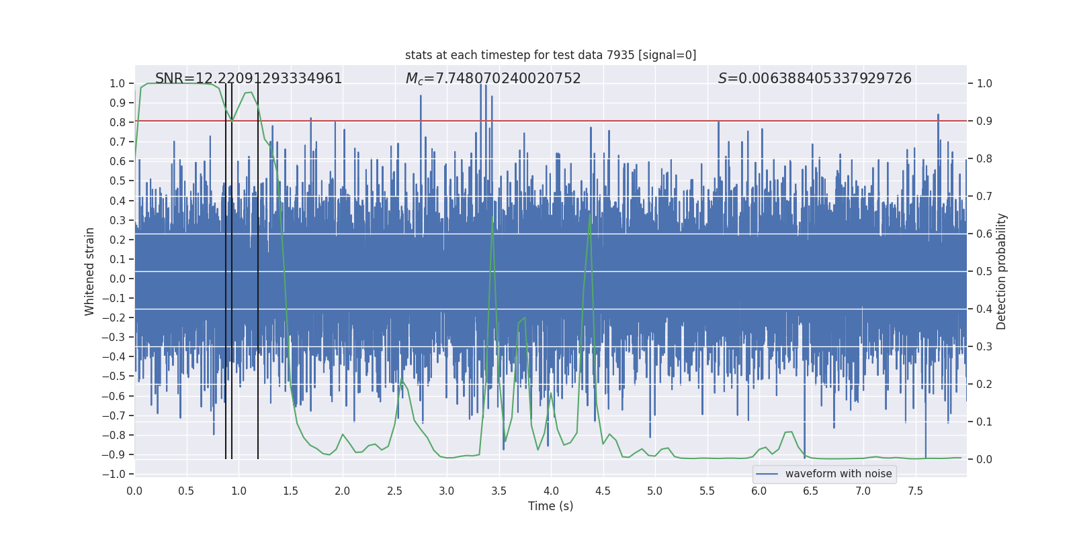The height and width of the screenshot is (537, 1075).
Task: Click the plot title text
Action: 550,55
